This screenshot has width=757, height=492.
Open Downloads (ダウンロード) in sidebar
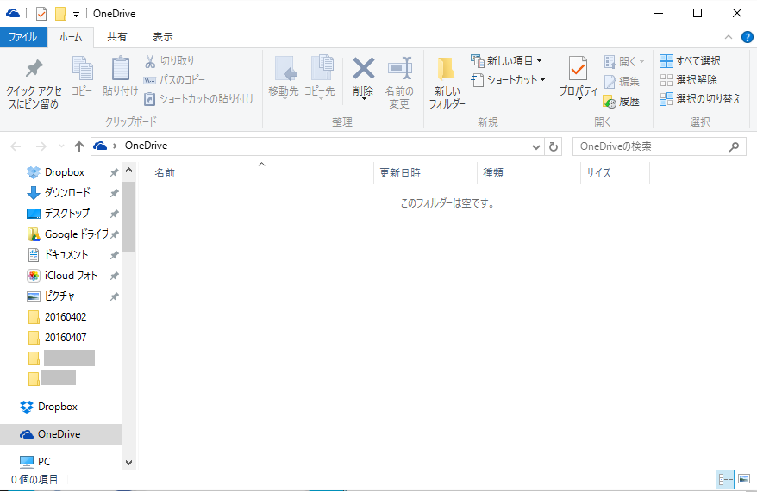click(67, 193)
